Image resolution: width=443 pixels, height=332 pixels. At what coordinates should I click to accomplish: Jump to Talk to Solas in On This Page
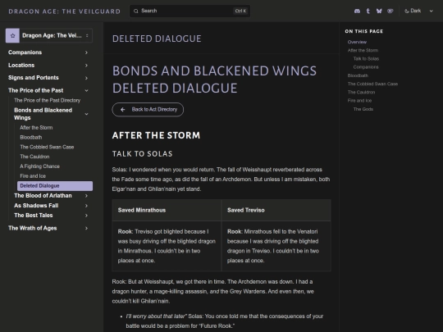(x=366, y=59)
